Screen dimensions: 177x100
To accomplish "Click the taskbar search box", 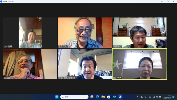I will tap(74, 97).
